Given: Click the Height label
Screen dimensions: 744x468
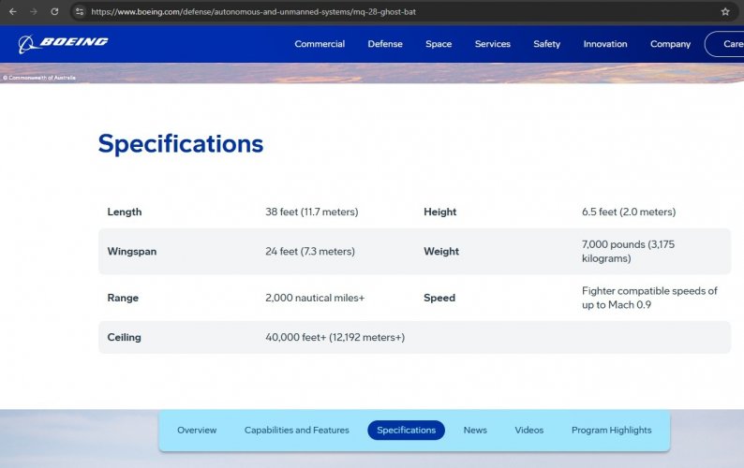Looking at the screenshot, I should [x=439, y=212].
